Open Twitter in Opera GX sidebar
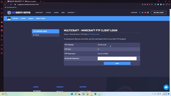The width and height of the screenshot is (171, 96). pyautogui.click(x=2, y=26)
